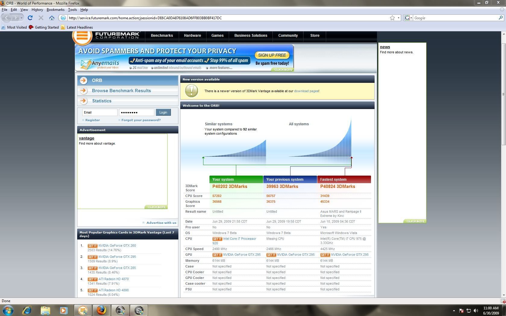Click GET IT badge for Intel Core i7 920
This screenshot has height=316, width=506.
coord(217,239)
